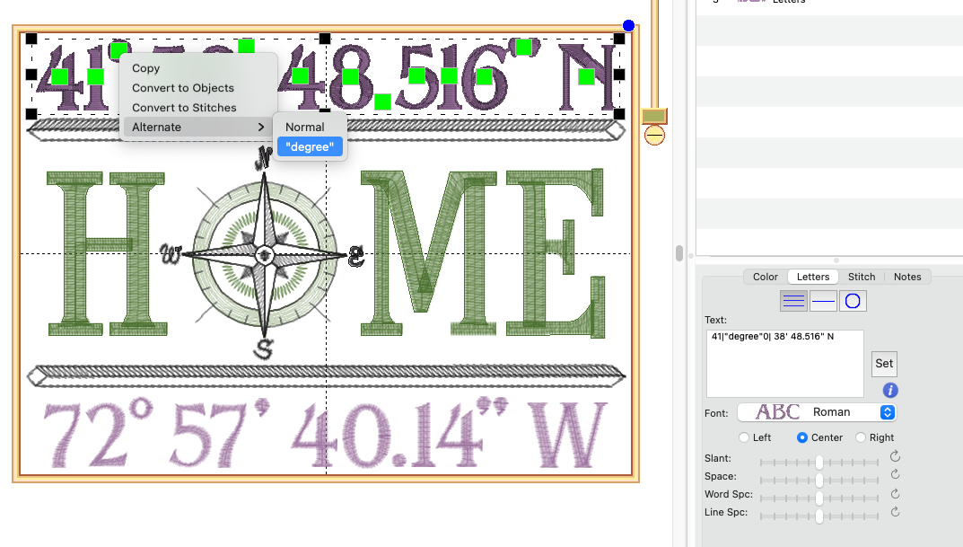This screenshot has height=547, width=963.
Task: Open the Roman font dropdown
Action: pyautogui.click(x=816, y=412)
